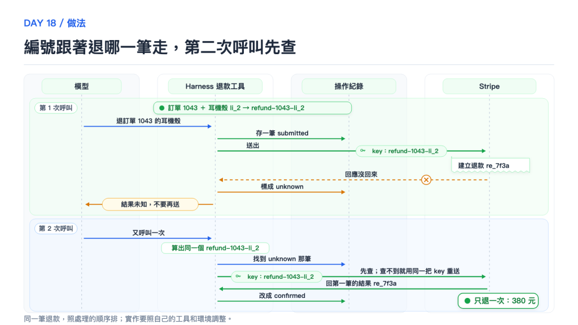Viewport: 578px width, 325px height.
Task: Click the 建立退款 re_7f3a note
Action: pyautogui.click(x=491, y=165)
